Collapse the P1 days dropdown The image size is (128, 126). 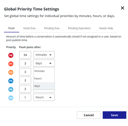(x=44, y=63)
